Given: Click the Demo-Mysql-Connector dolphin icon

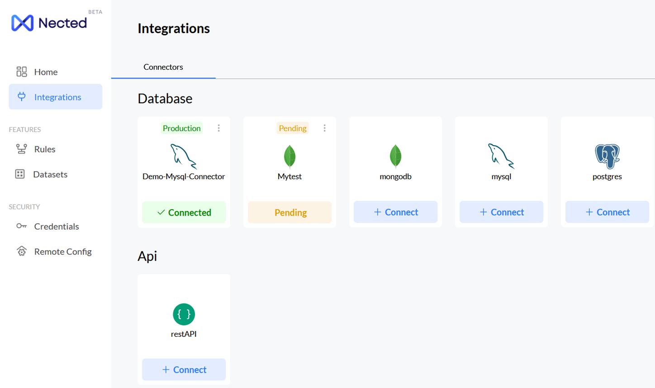Looking at the screenshot, I should (x=183, y=156).
